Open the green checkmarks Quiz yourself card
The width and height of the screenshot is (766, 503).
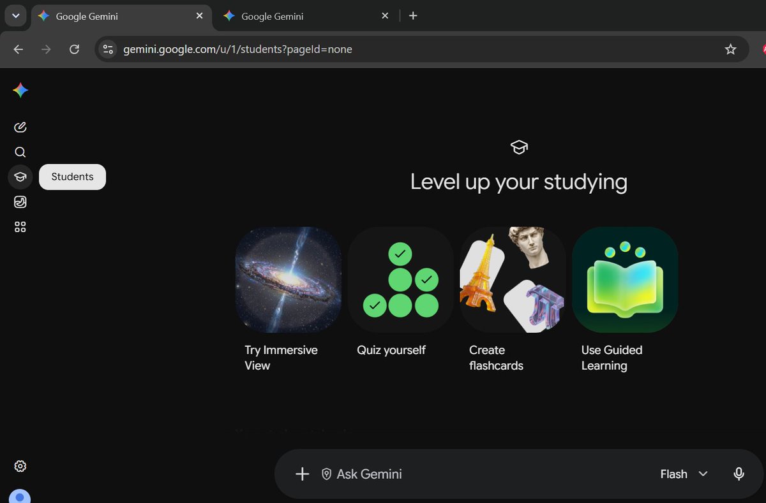tap(401, 280)
